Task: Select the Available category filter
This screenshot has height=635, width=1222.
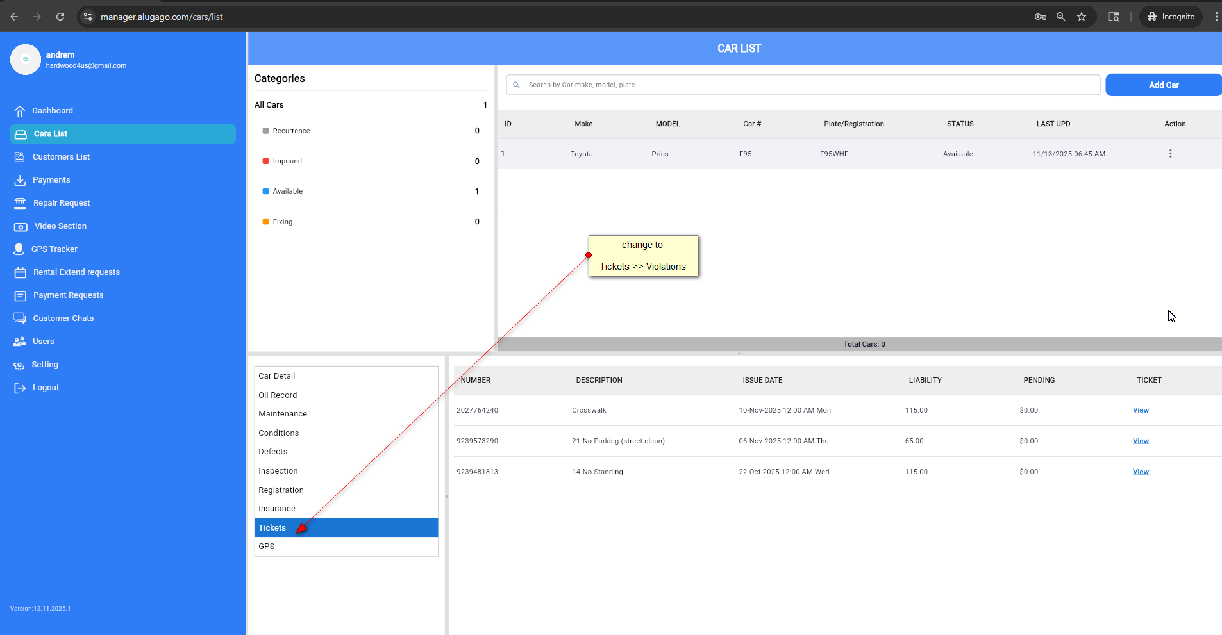Action: (287, 192)
